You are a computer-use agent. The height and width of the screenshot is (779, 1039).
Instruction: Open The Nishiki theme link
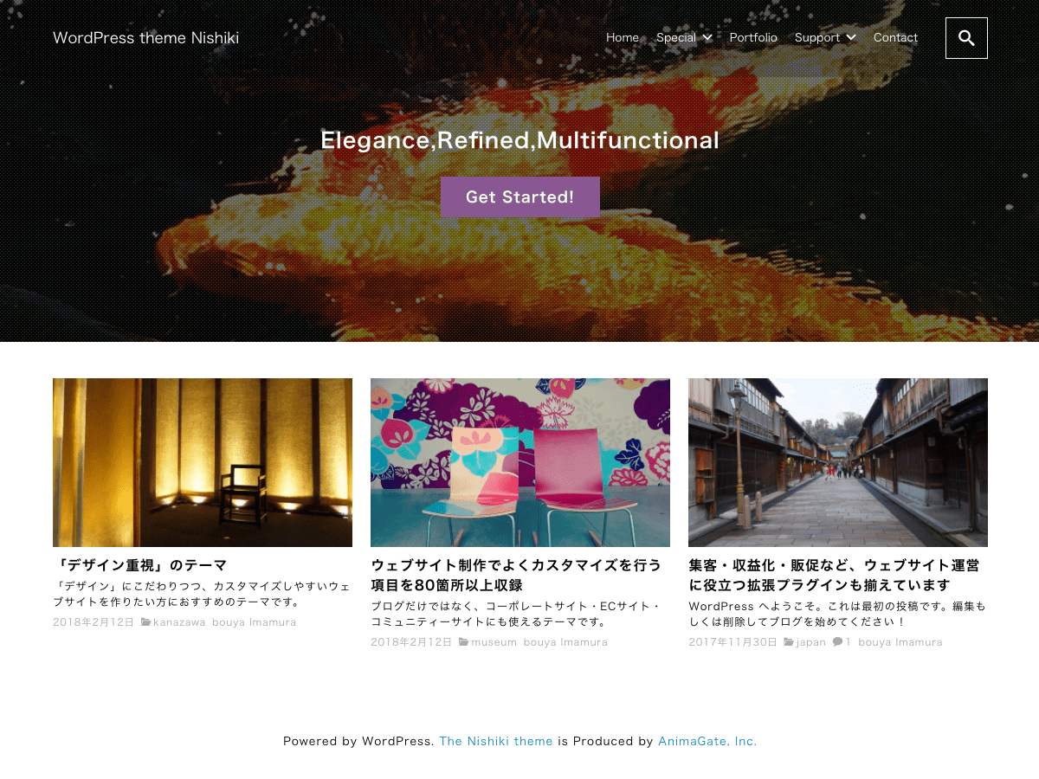click(496, 741)
